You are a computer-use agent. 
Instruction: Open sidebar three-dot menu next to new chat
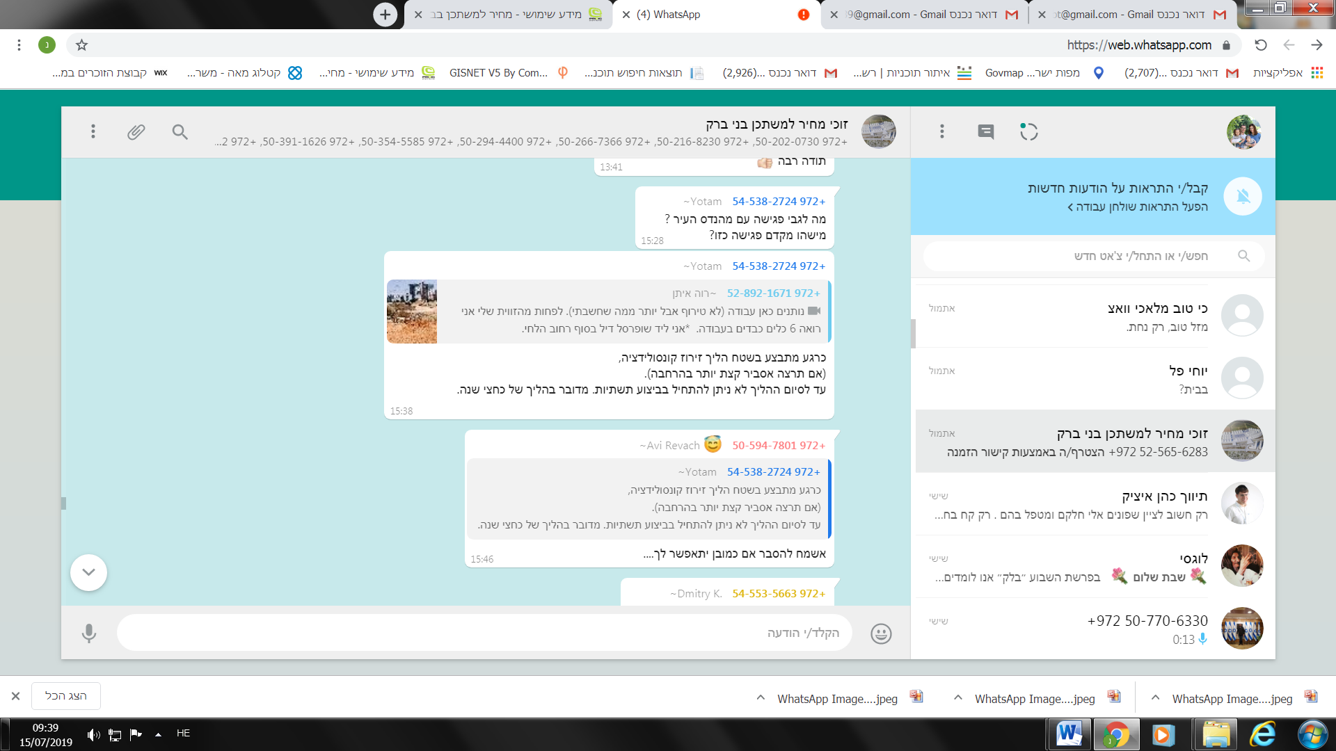pyautogui.click(x=941, y=131)
